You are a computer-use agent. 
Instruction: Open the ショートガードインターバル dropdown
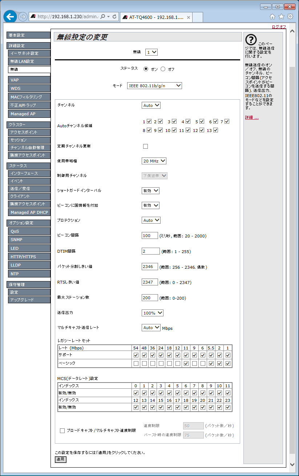pos(150,191)
